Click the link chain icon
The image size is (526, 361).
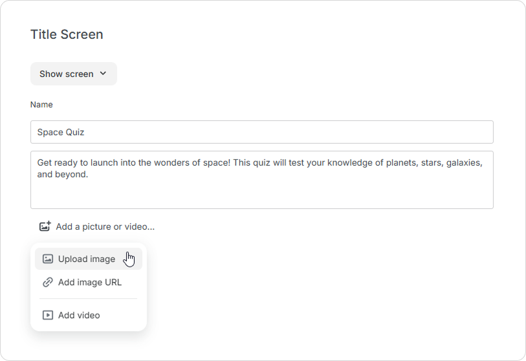coord(48,282)
